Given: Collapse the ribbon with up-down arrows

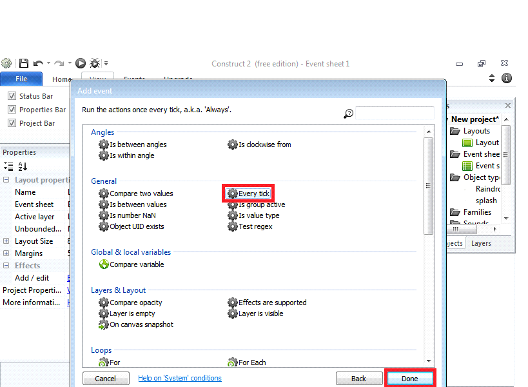Looking at the screenshot, I should pos(492,78).
